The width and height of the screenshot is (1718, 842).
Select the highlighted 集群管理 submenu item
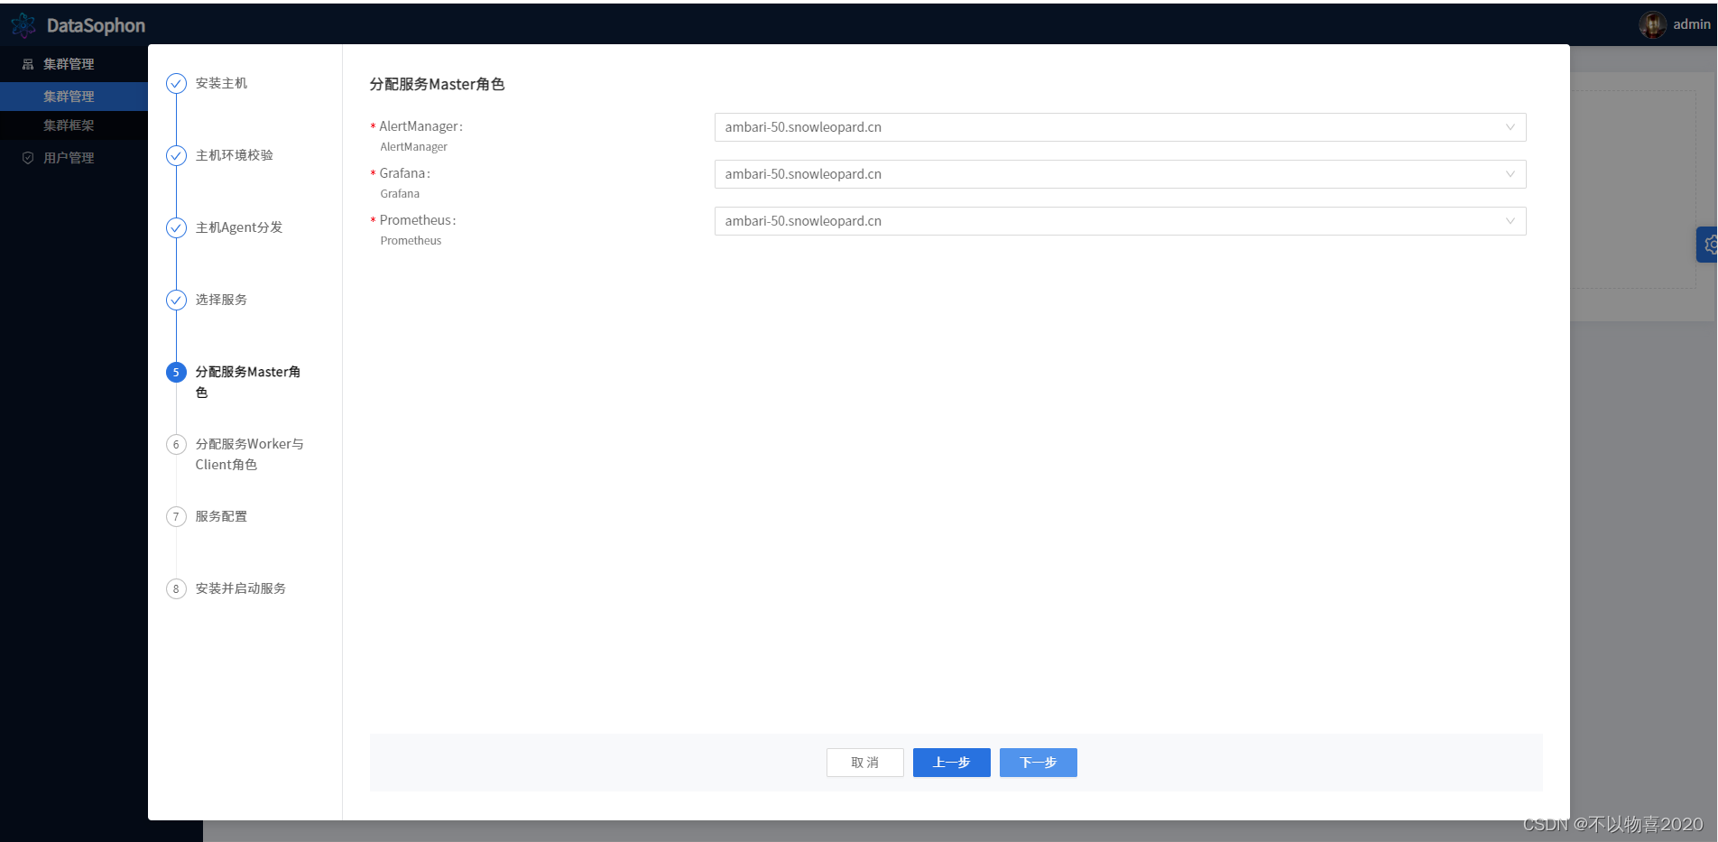74,97
